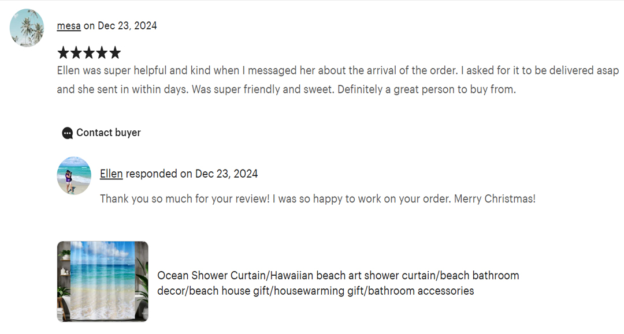Click the "responded on Dec 23, 2024" text
Screen dimensions: 624x334
pos(191,174)
